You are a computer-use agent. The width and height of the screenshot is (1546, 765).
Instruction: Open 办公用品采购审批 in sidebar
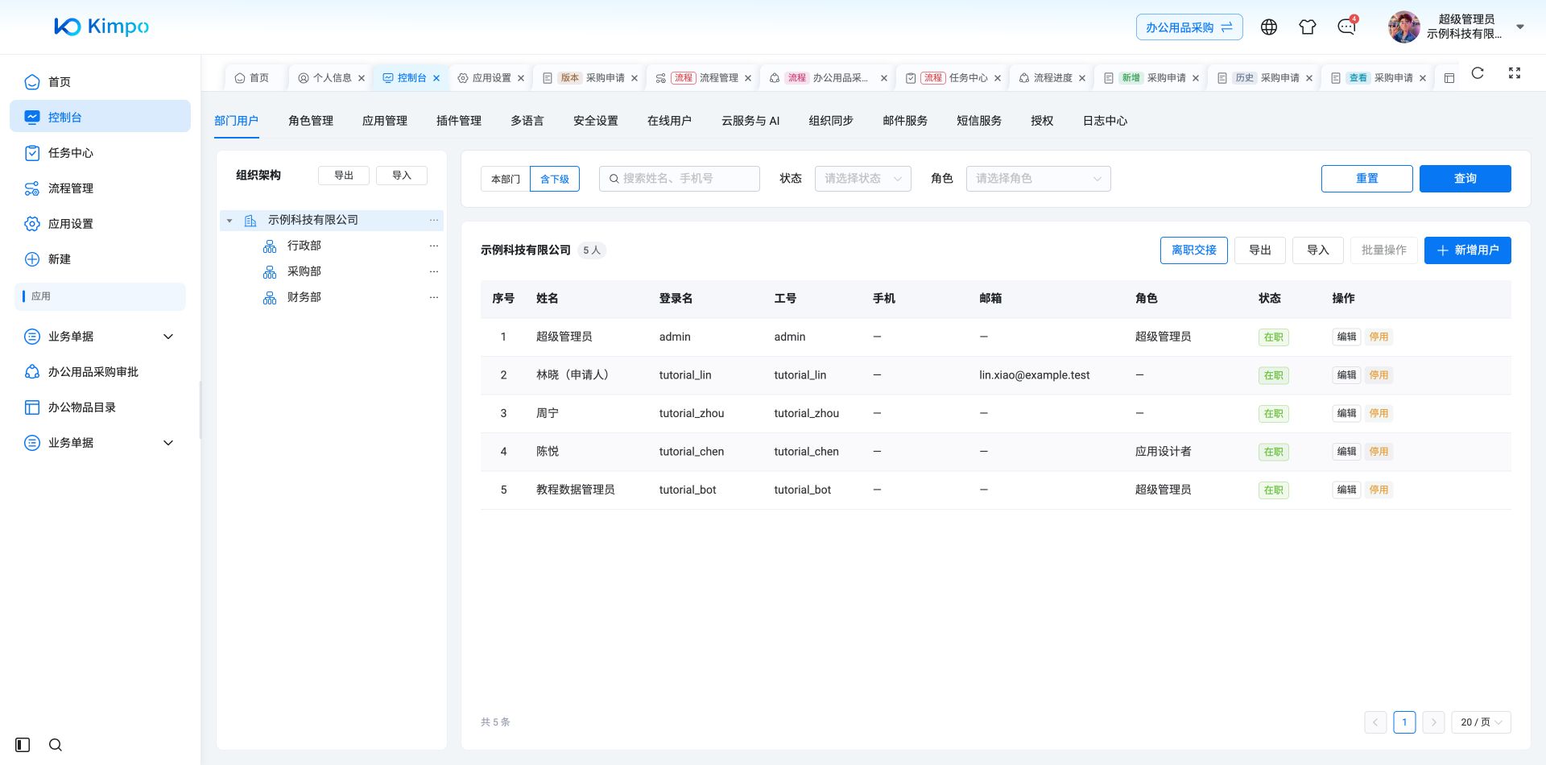[x=100, y=371]
